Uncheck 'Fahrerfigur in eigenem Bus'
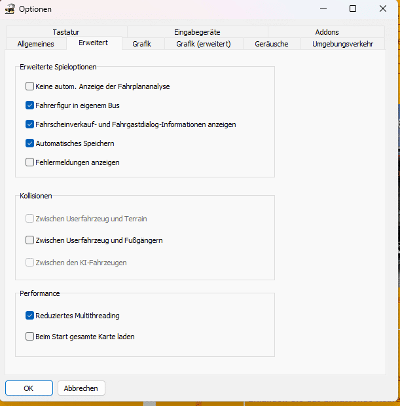The height and width of the screenshot is (406, 400). pos(30,105)
